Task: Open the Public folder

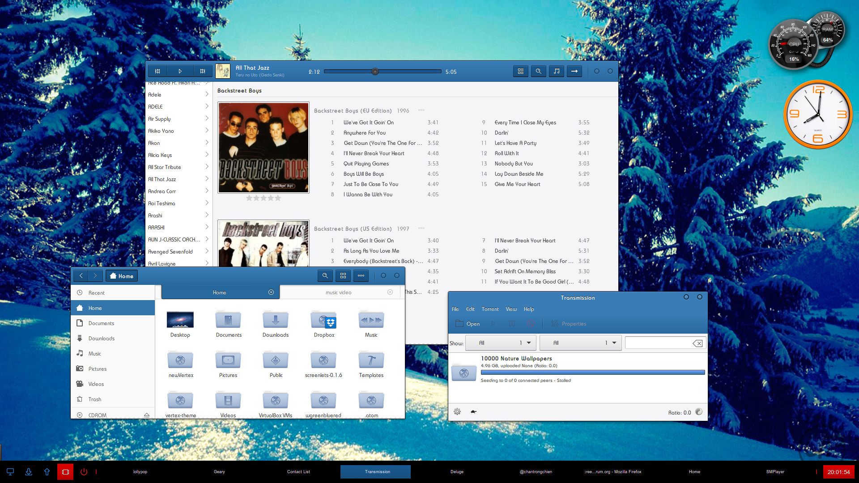Action: click(x=276, y=364)
